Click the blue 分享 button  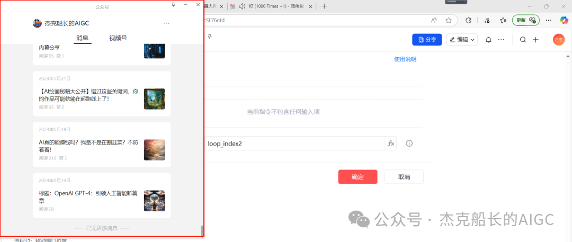point(427,39)
